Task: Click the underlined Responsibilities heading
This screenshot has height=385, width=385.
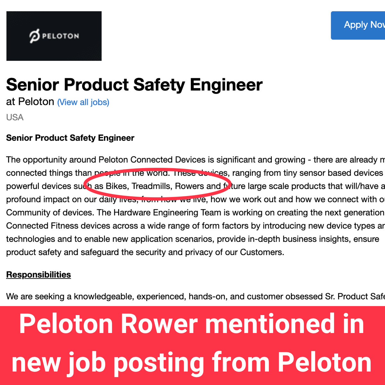Action: [x=38, y=275]
